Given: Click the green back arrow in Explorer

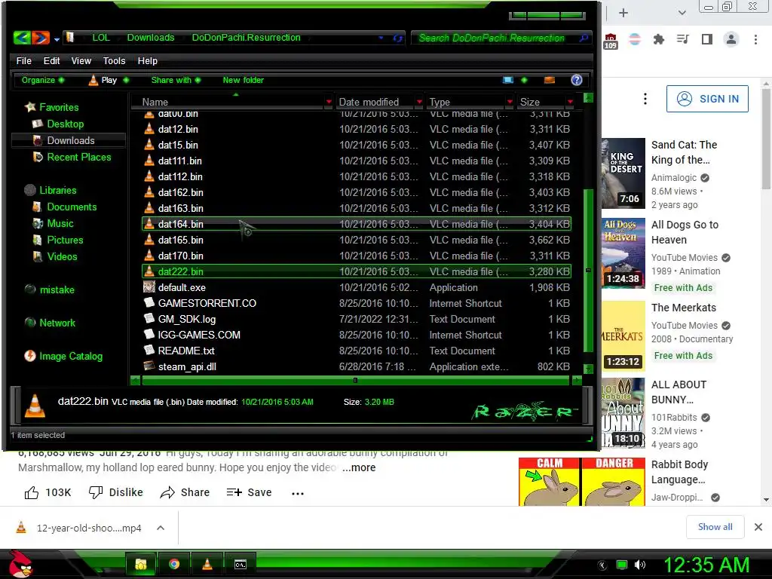Looking at the screenshot, I should coord(22,38).
